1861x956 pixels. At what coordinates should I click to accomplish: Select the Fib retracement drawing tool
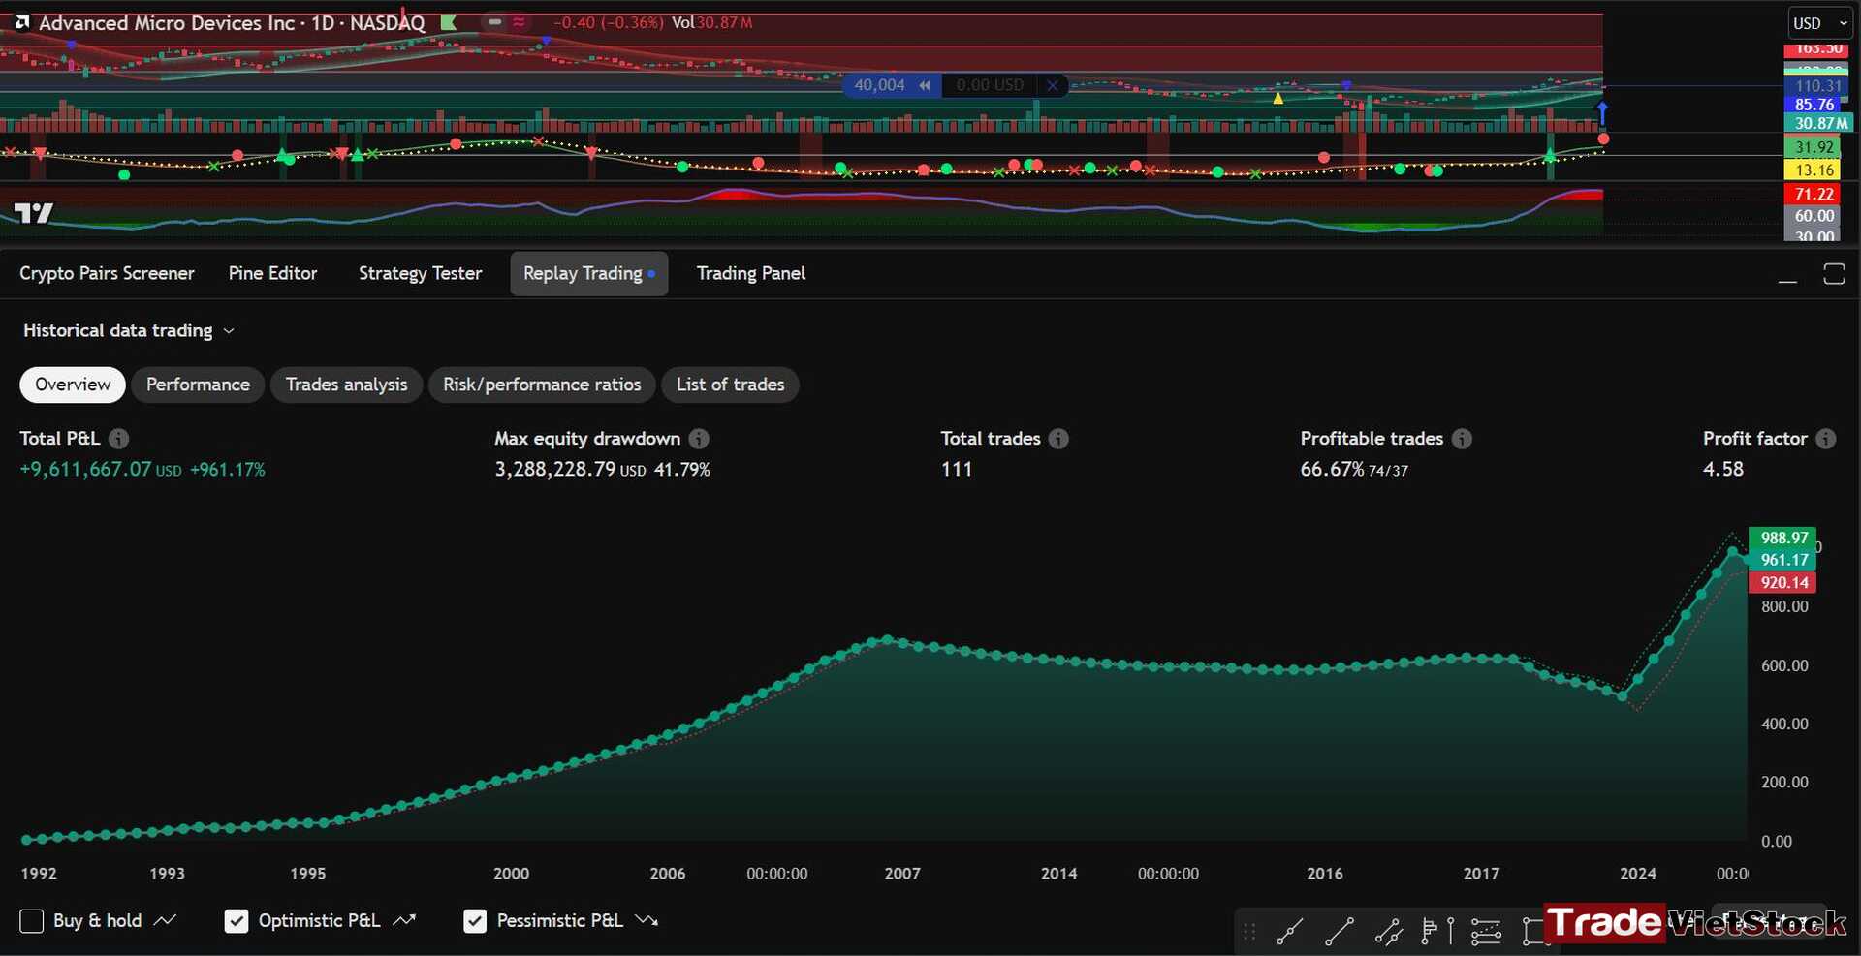pos(1486,932)
